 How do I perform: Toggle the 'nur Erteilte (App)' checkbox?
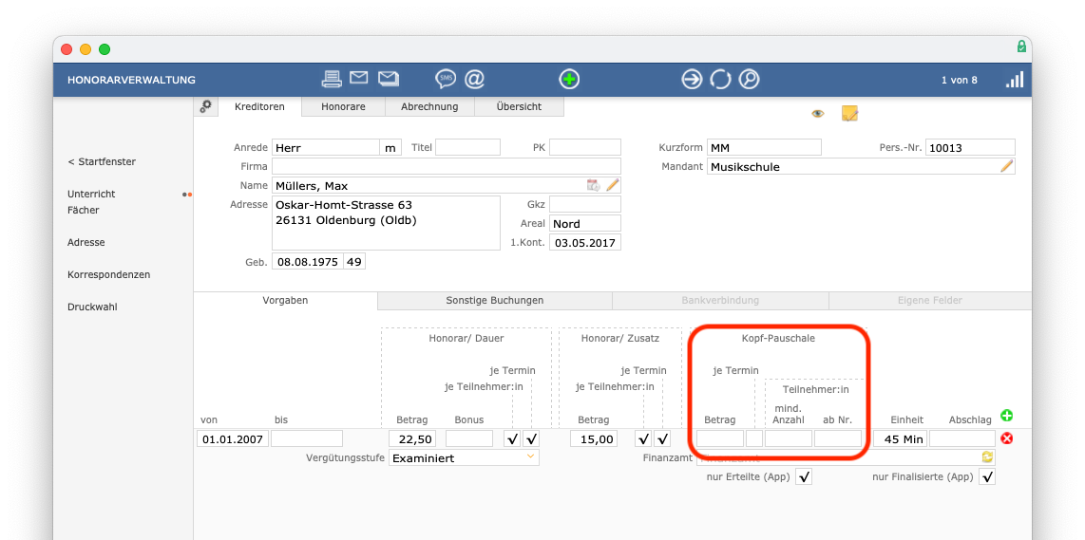805,476
